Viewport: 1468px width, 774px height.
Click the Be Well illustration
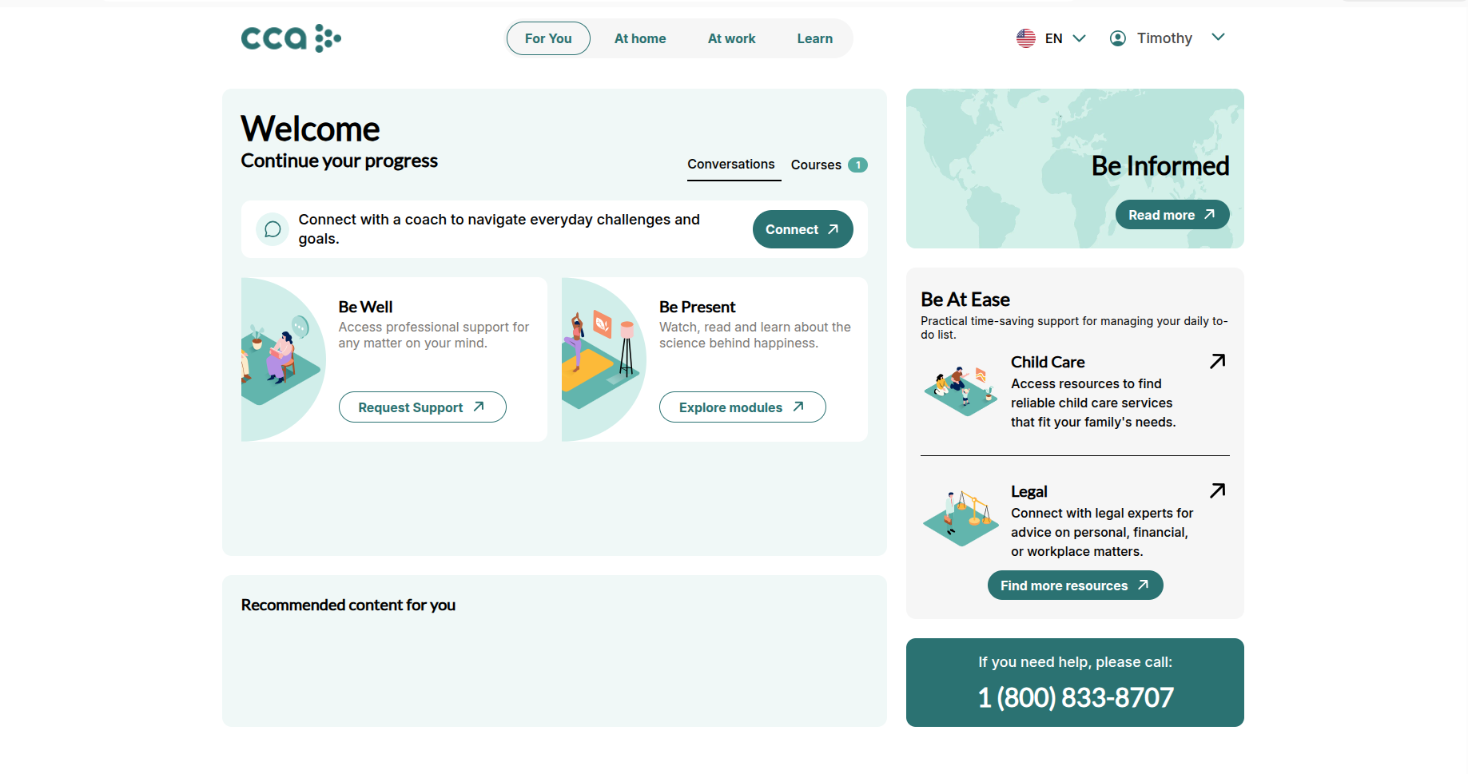[x=281, y=359]
